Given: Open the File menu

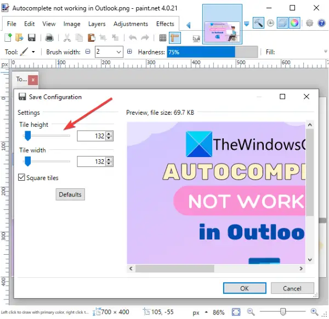Looking at the screenshot, I should click(x=12, y=24).
